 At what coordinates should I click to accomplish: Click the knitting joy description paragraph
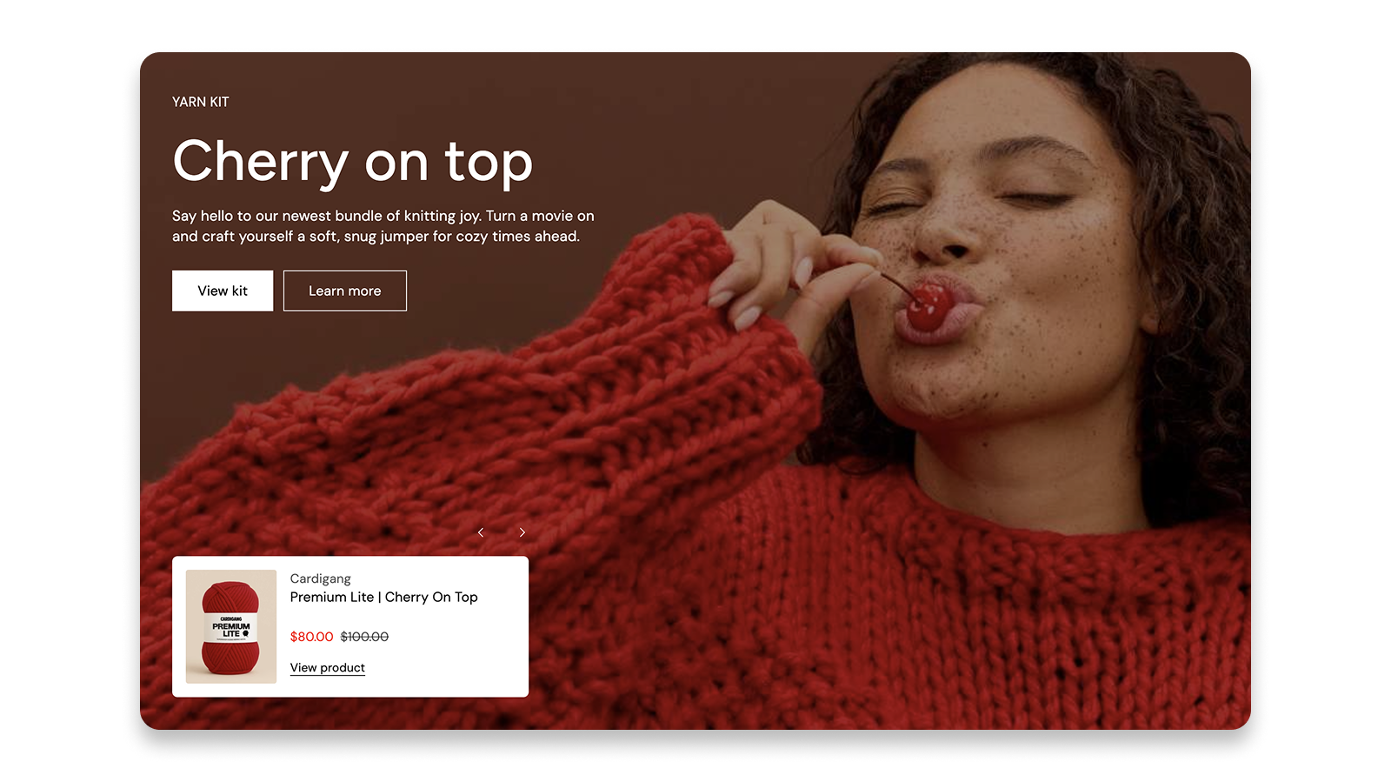click(383, 226)
